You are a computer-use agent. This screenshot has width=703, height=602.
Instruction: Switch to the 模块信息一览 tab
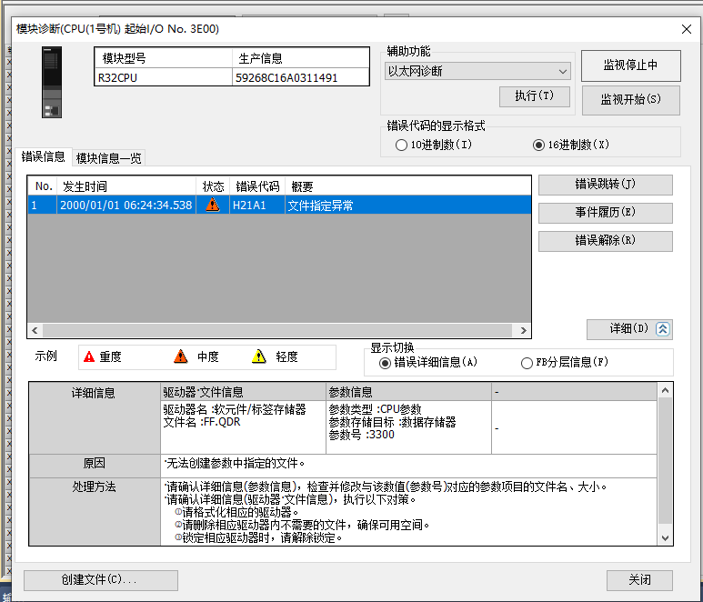pos(109,158)
